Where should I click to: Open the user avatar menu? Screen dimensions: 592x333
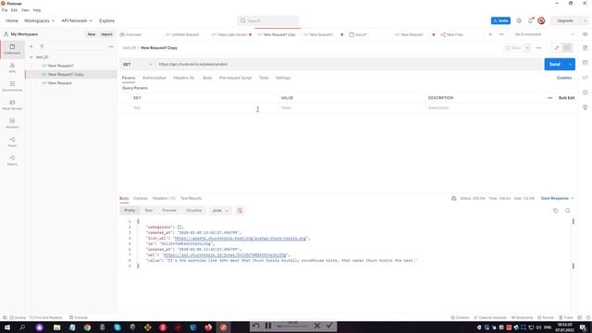point(541,20)
